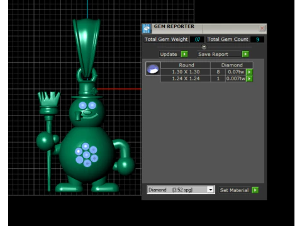The image size is (302, 226).
Task: Select the round diamond gem thumbnail
Action: [x=153, y=68]
